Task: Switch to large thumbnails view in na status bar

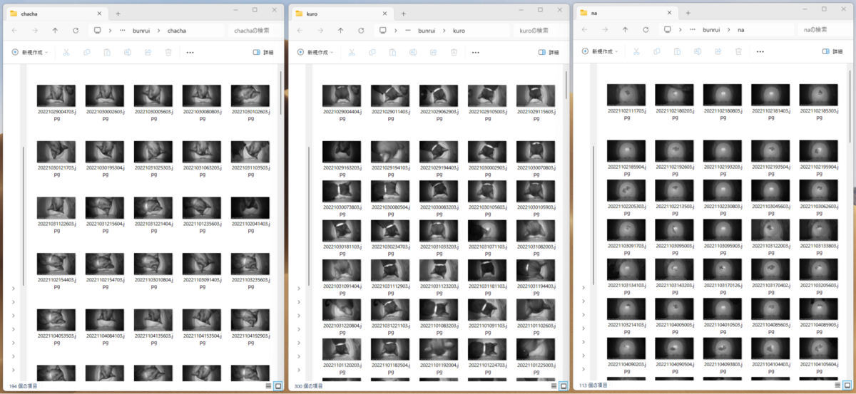Action: coord(848,385)
